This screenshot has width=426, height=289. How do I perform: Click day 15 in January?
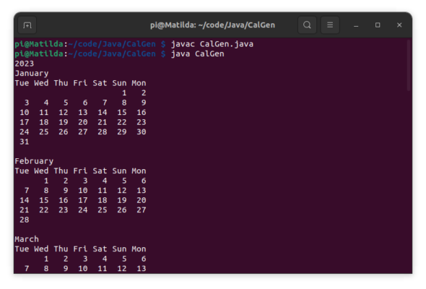coord(122,112)
